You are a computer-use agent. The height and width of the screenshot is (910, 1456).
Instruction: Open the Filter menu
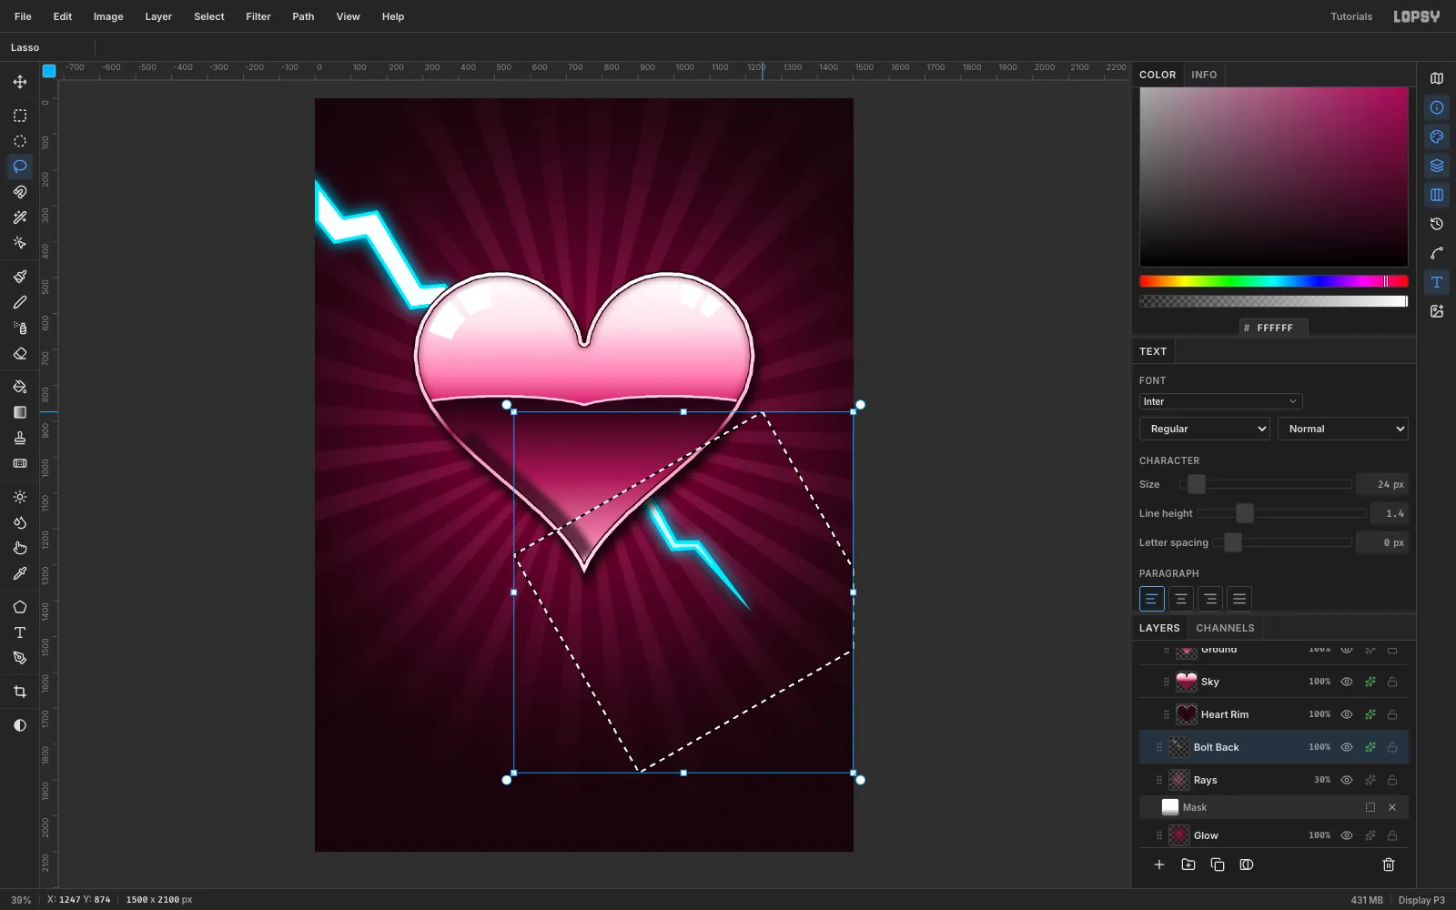coord(258,16)
